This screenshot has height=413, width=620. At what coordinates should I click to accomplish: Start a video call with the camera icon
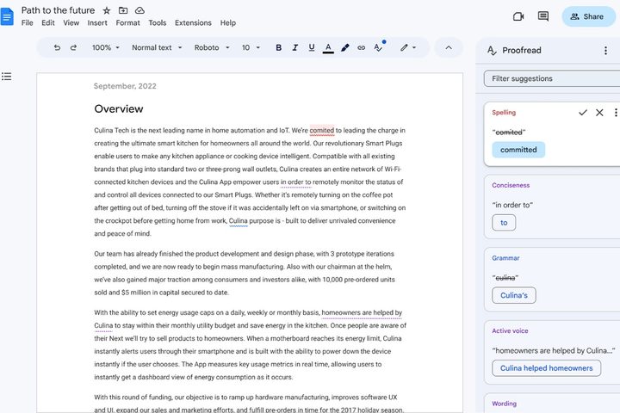point(518,16)
